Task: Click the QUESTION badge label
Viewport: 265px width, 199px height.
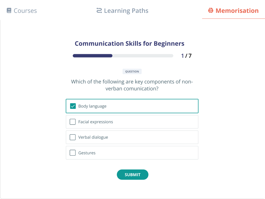Action: coord(132,71)
